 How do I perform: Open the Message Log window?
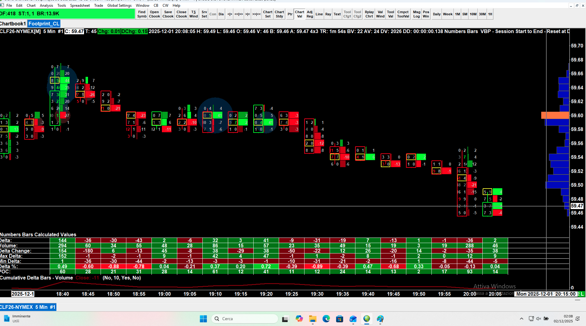click(x=416, y=14)
